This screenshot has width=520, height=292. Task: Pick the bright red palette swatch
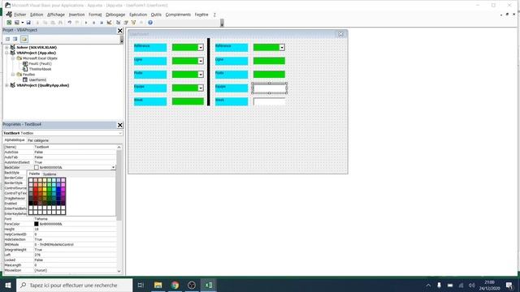point(36,189)
